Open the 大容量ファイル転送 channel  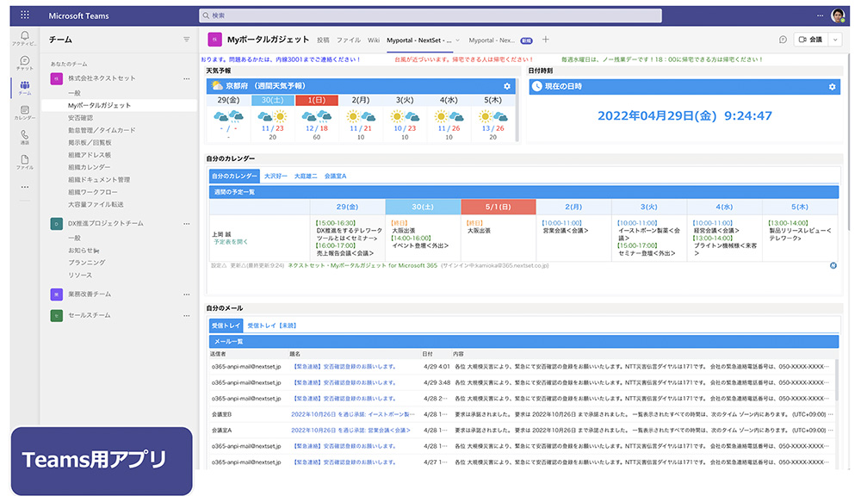pyautogui.click(x=96, y=204)
